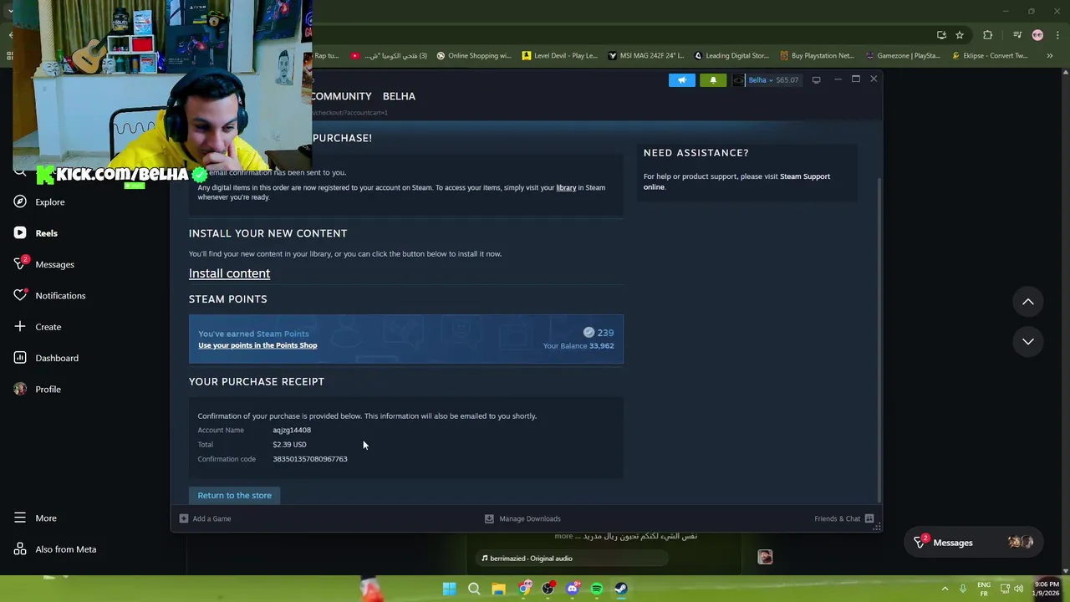The height and width of the screenshot is (602, 1070).
Task: Click the Friends & Chat grid icon
Action: pos(869,518)
